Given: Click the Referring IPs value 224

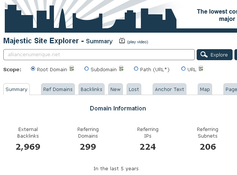Looking at the screenshot, I should coord(148,147).
